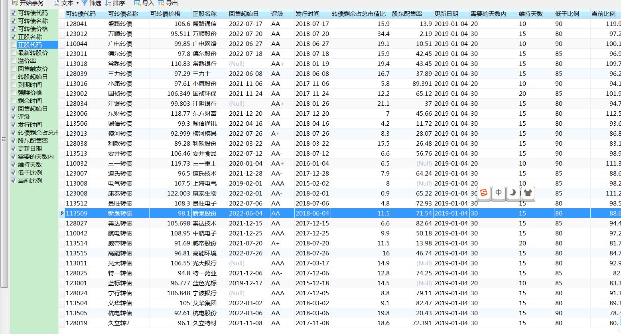This screenshot has height=334, width=621.
Task: Uncheck the 发行时间 column checkbox
Action: click(14, 125)
